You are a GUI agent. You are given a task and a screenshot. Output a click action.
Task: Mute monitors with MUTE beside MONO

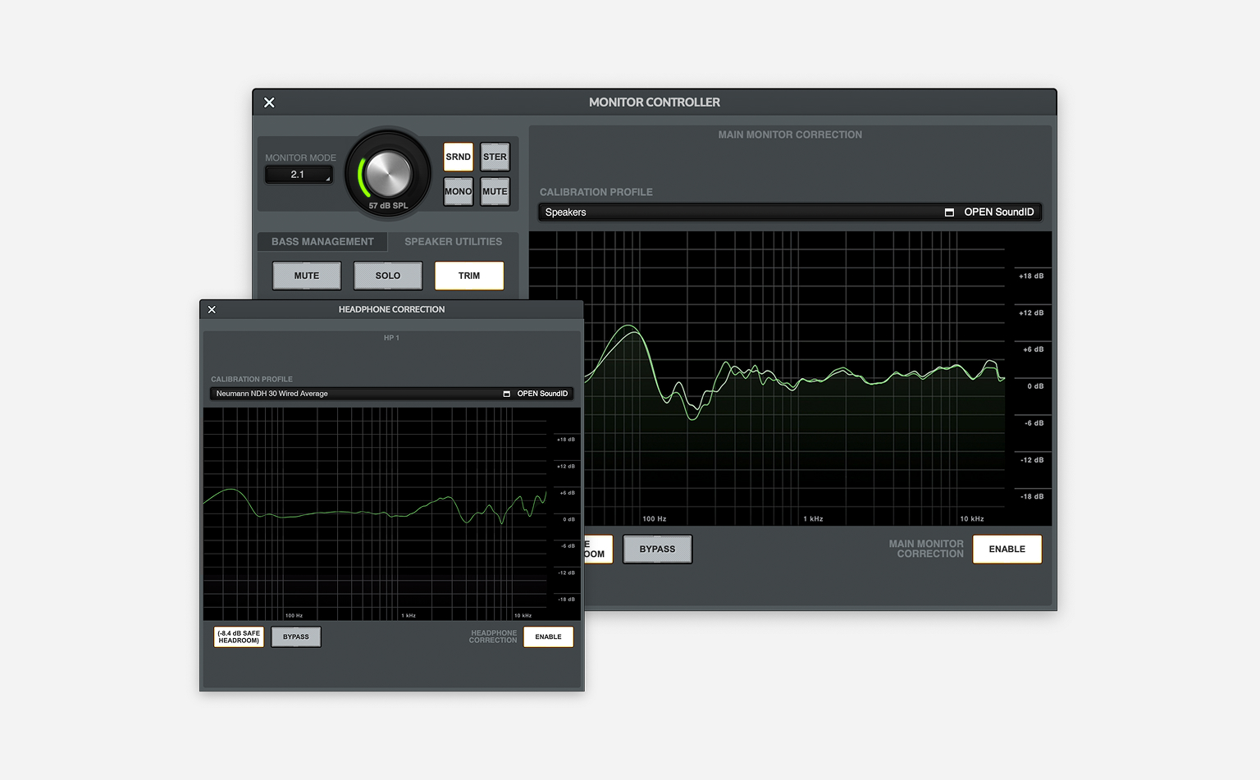495,192
